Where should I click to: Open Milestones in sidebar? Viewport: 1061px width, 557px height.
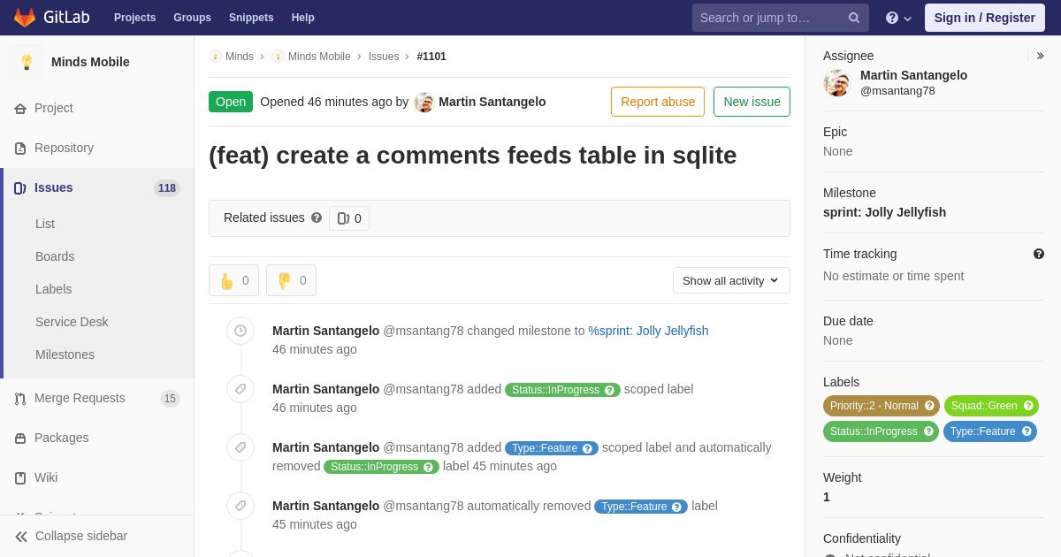[65, 355]
